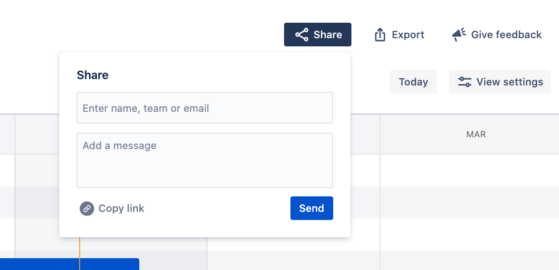Click the blue timeline bar

point(68,264)
